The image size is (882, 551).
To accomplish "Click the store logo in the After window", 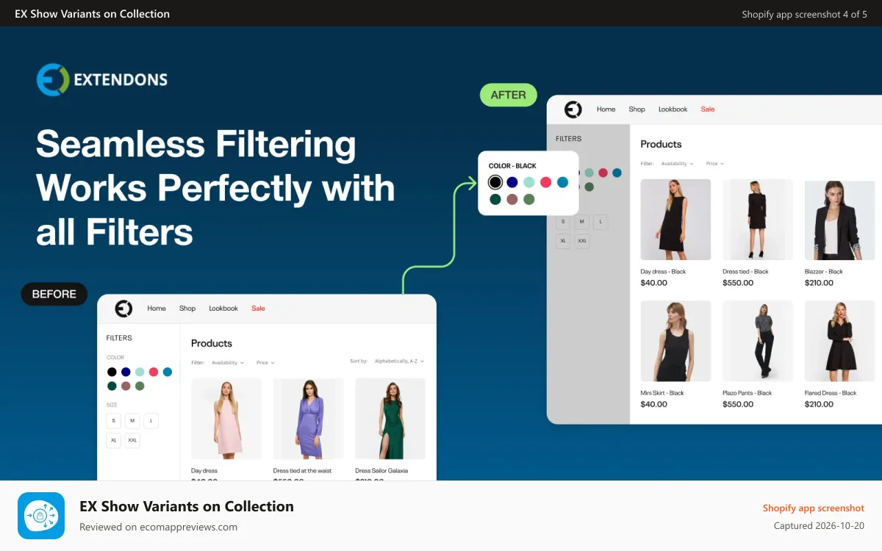I will coord(573,109).
